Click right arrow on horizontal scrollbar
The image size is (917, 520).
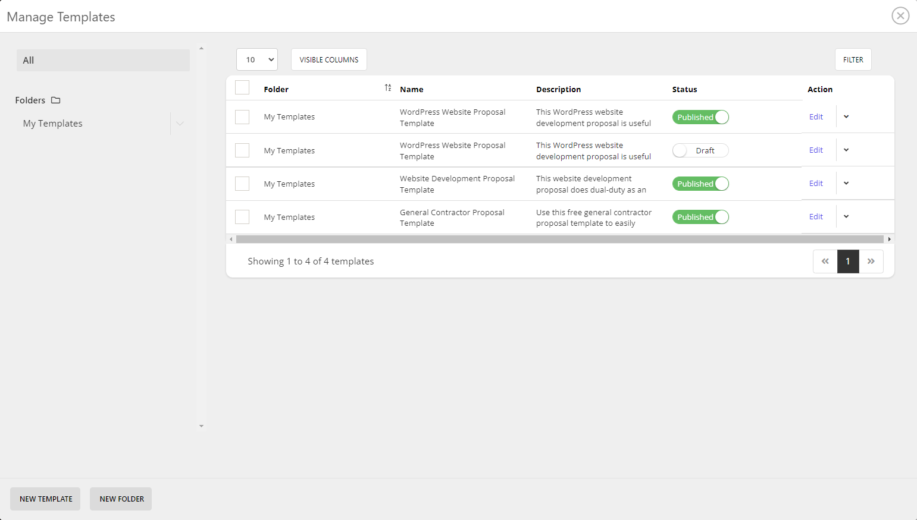coord(889,238)
